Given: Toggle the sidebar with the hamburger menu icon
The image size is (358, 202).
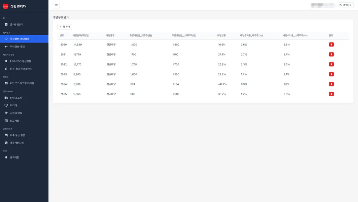Looking at the screenshot, I should [56, 5].
